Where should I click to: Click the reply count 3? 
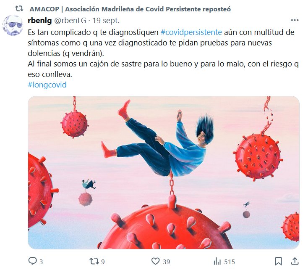point(41,262)
